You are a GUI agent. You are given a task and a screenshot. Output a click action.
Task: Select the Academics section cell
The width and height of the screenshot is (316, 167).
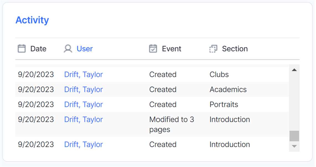pyautogui.click(x=228, y=89)
